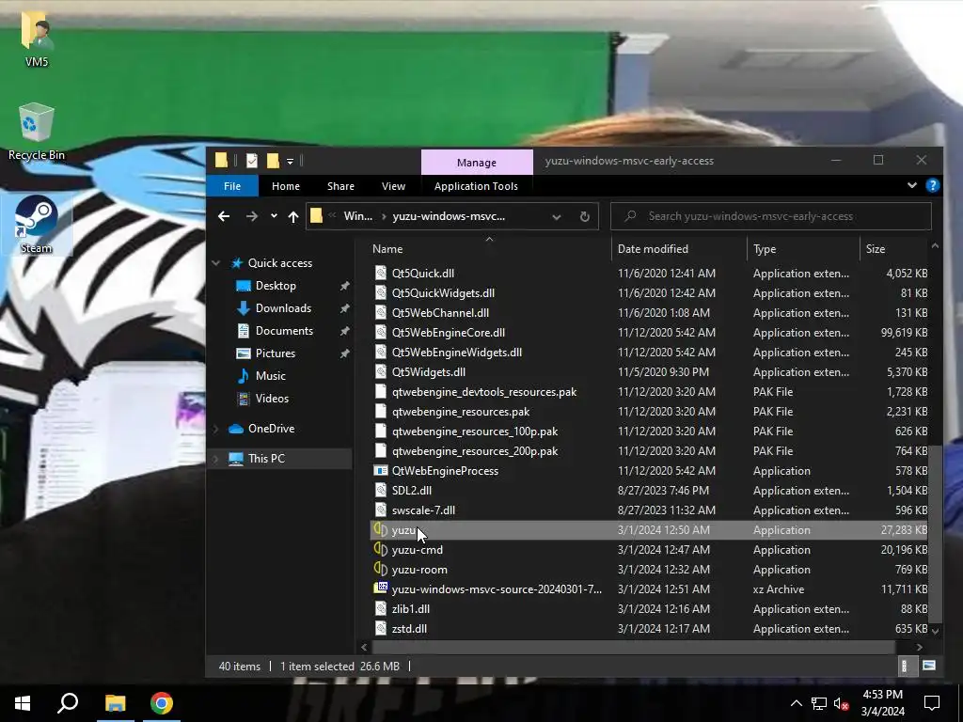The image size is (963, 722).
Task: Select Qt5WebEngineCore.dll file
Action: coord(449,333)
